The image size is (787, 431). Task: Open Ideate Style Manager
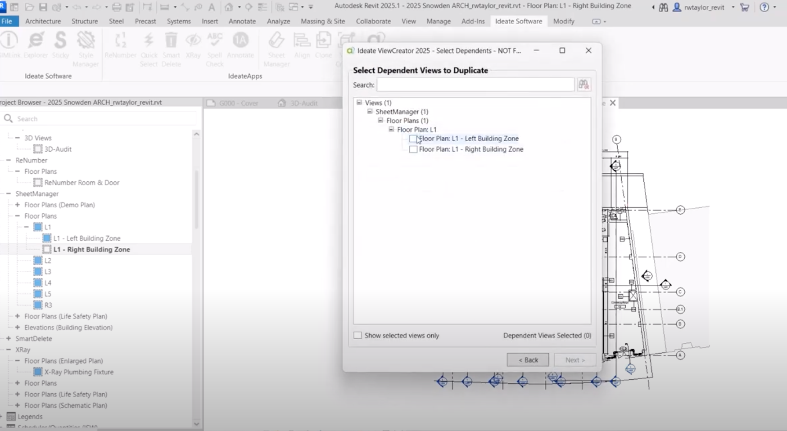[x=85, y=47]
